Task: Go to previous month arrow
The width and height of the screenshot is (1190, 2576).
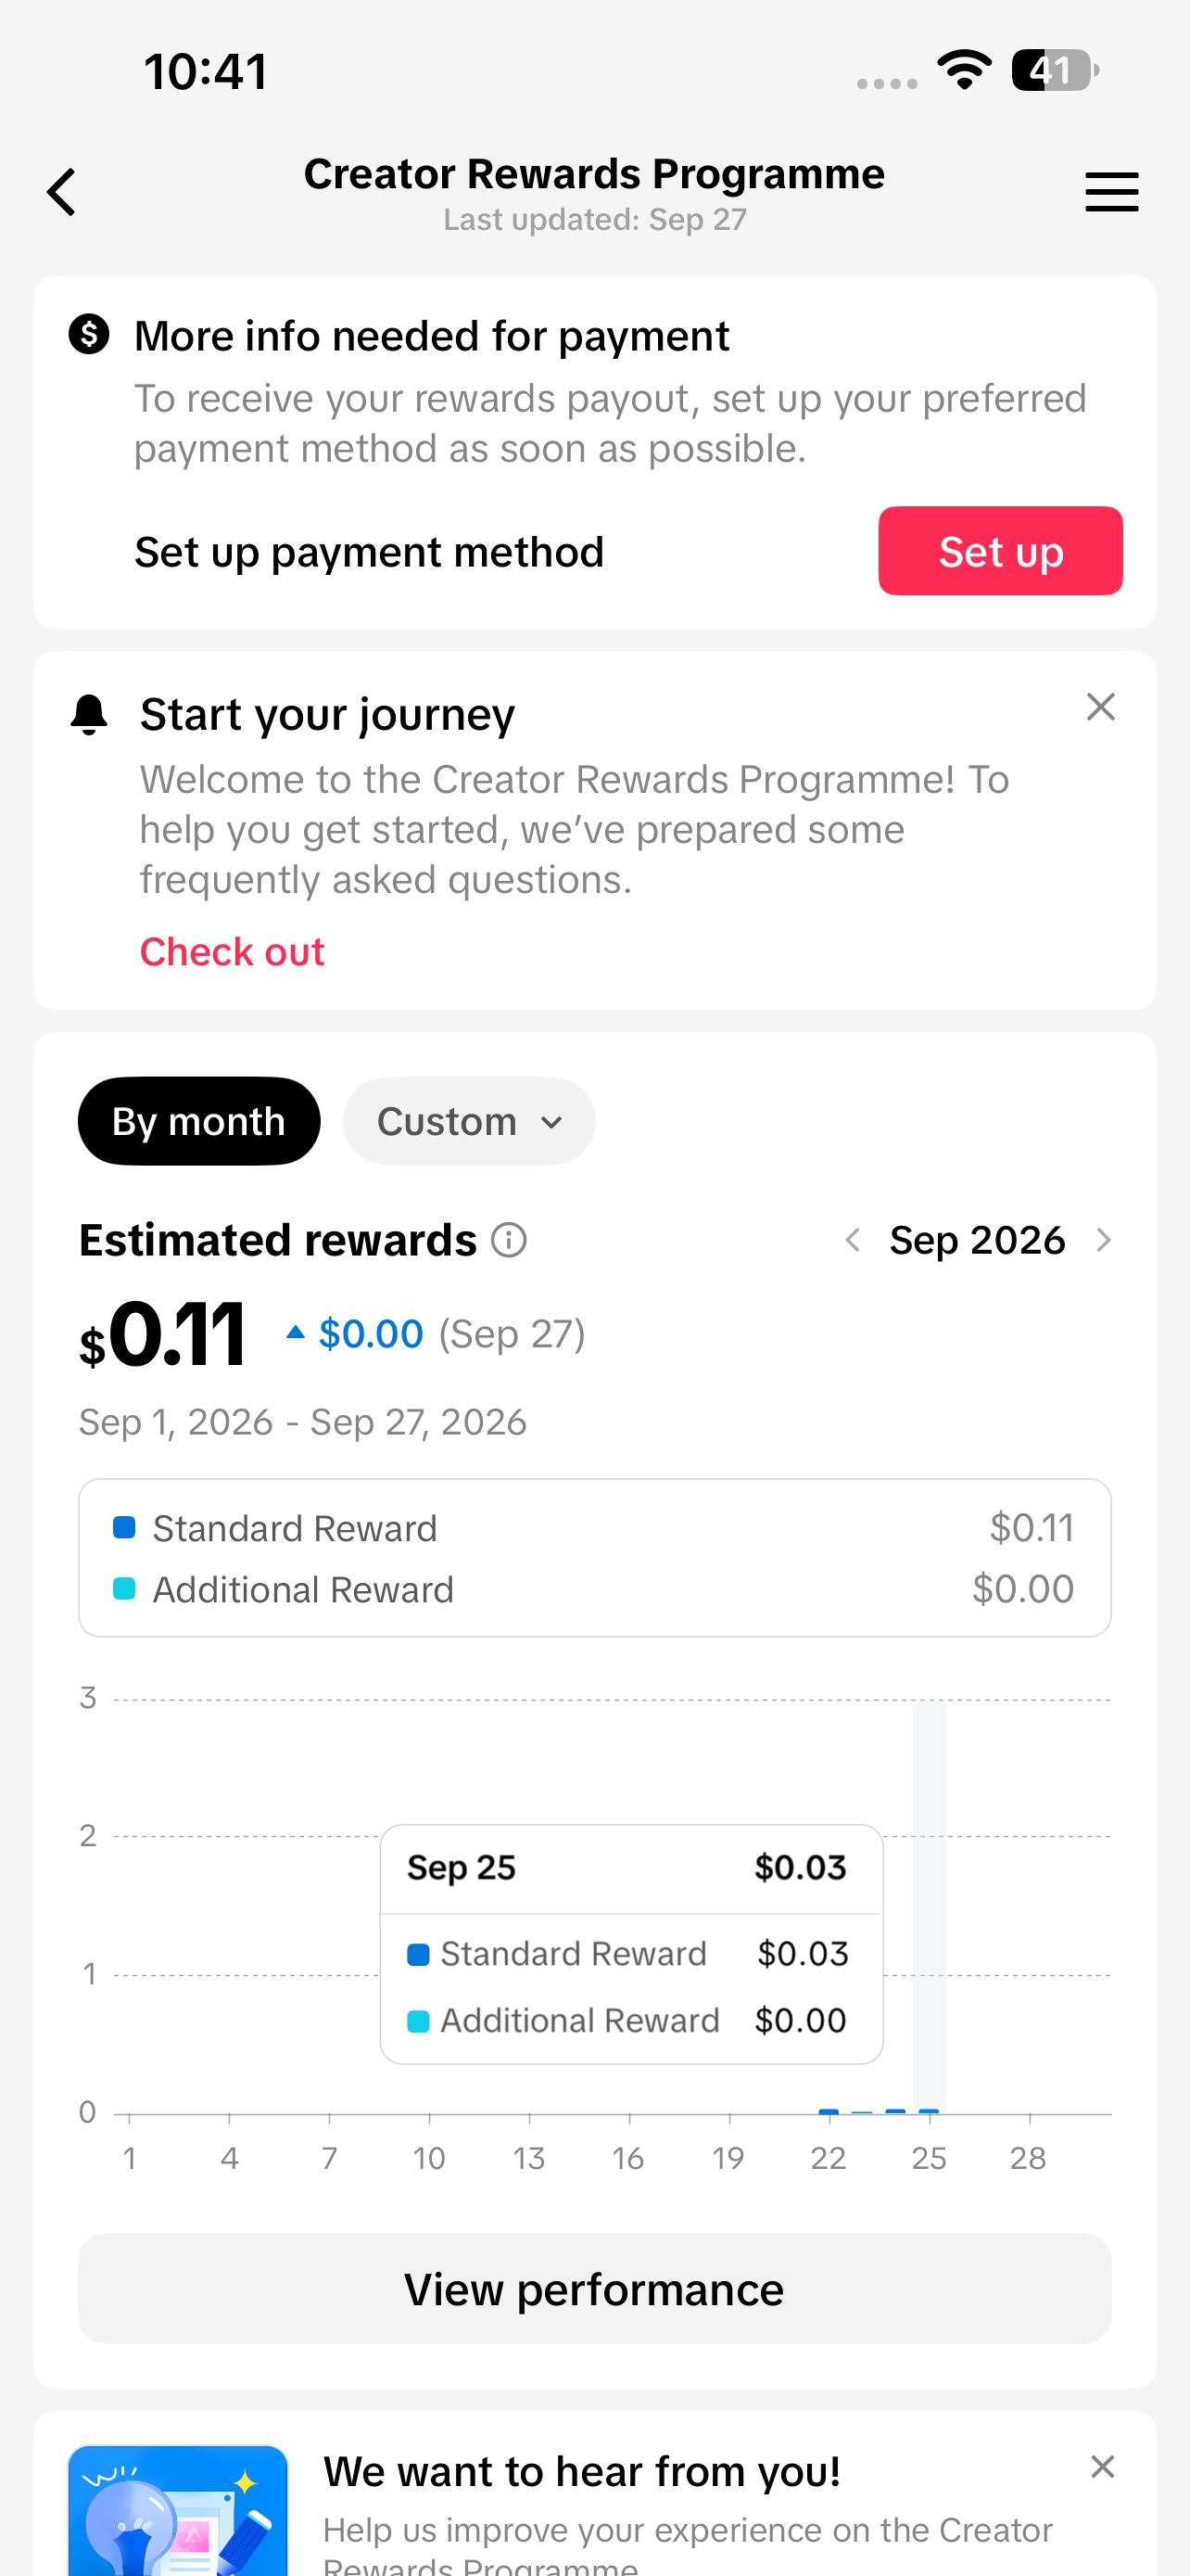Action: coord(853,1240)
